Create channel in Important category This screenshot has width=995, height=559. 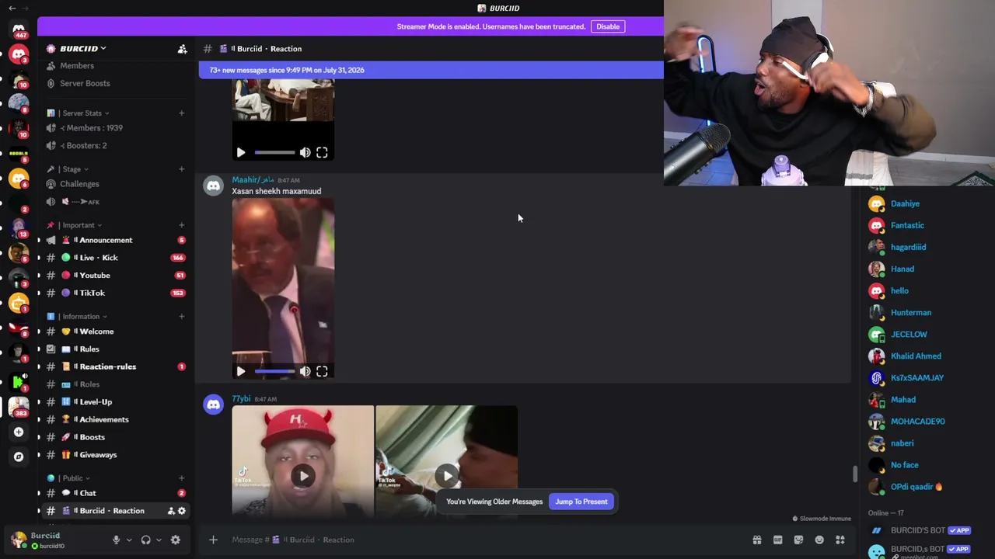[181, 225]
